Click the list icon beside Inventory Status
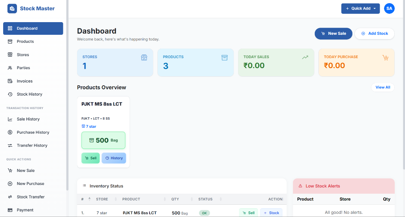405x217 pixels. click(84, 186)
